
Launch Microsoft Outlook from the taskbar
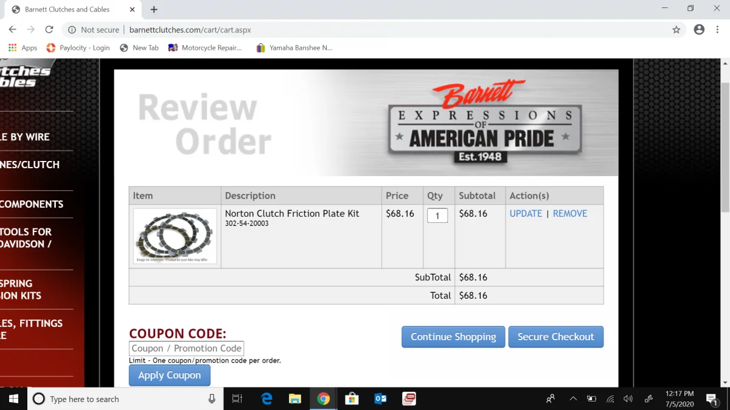pos(380,398)
